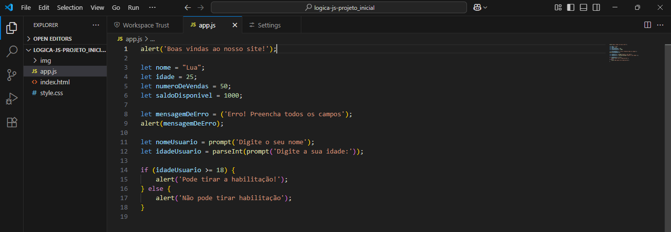Click the 'Digite o seu nome' string
671x232 pixels.
click(270, 142)
